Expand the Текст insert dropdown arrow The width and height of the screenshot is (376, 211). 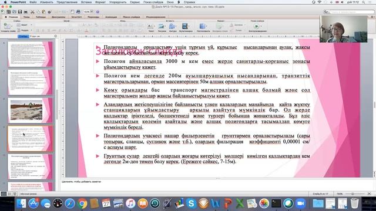point(155,26)
